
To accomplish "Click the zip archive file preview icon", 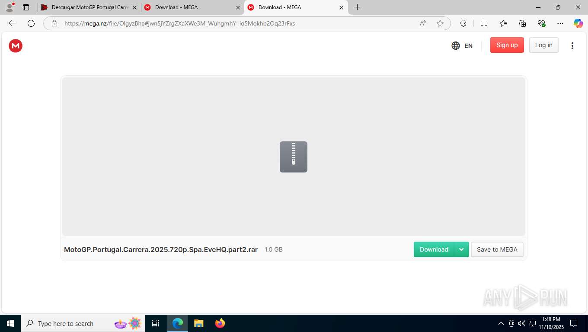I will click(294, 157).
